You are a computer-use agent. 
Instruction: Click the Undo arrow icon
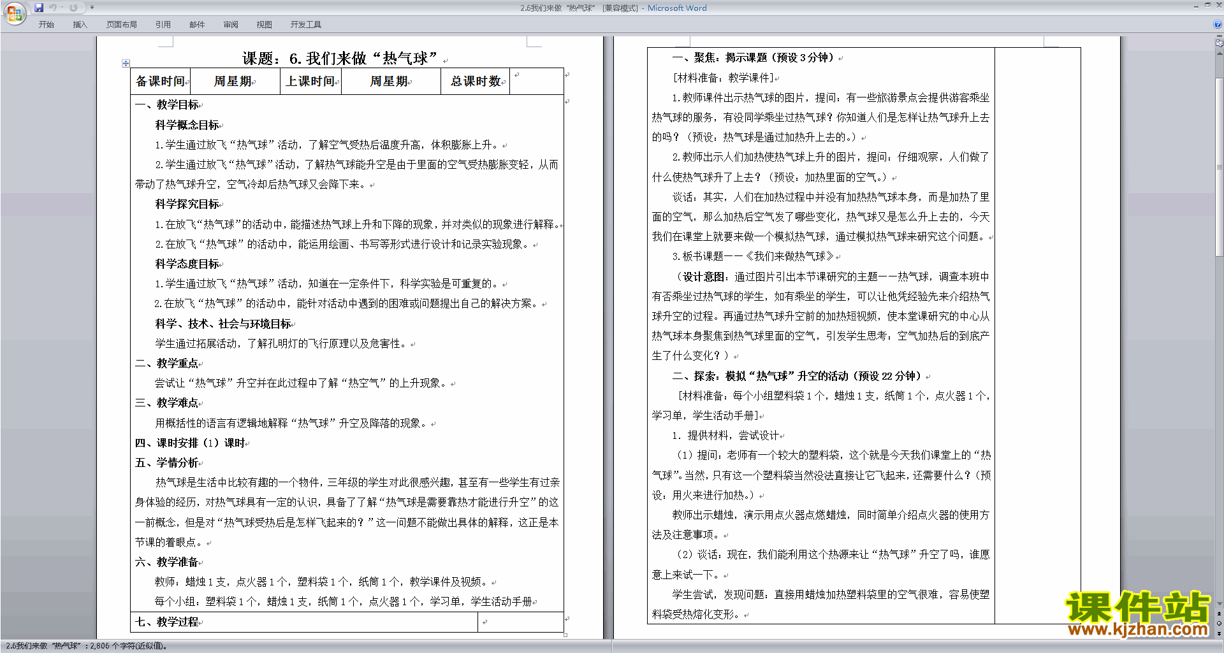pyautogui.click(x=53, y=8)
